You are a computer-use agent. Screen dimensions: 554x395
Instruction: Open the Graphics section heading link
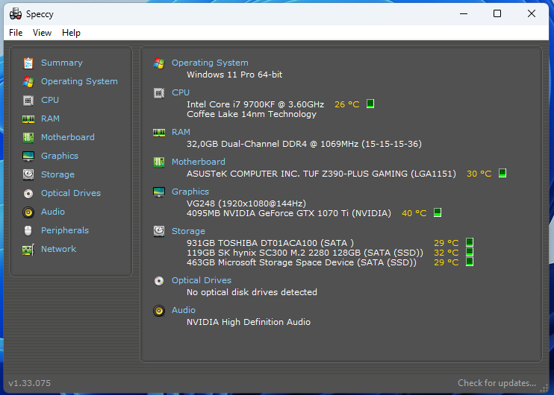pos(190,192)
